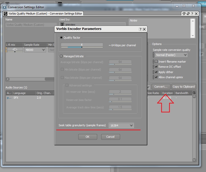The image size is (206, 172).
Task: Click the preview entry under Used by
Action: pyautogui.click(x=70, y=25)
